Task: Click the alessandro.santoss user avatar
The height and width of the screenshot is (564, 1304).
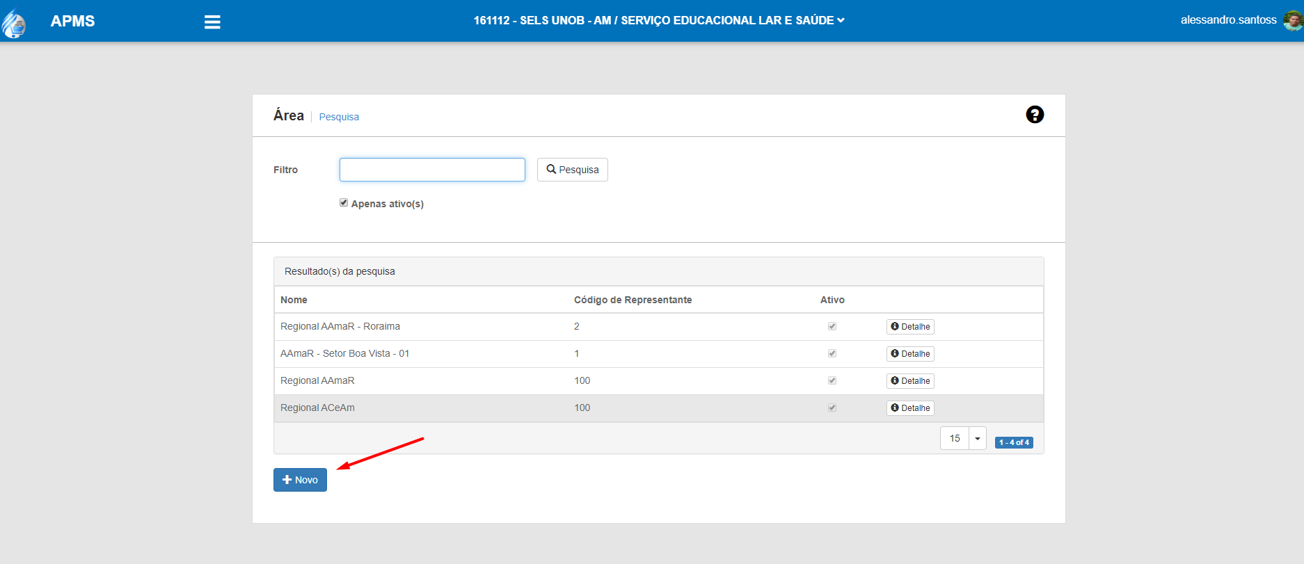Action: pyautogui.click(x=1292, y=21)
